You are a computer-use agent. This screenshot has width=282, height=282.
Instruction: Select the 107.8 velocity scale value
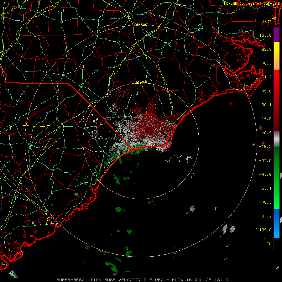coord(265,35)
